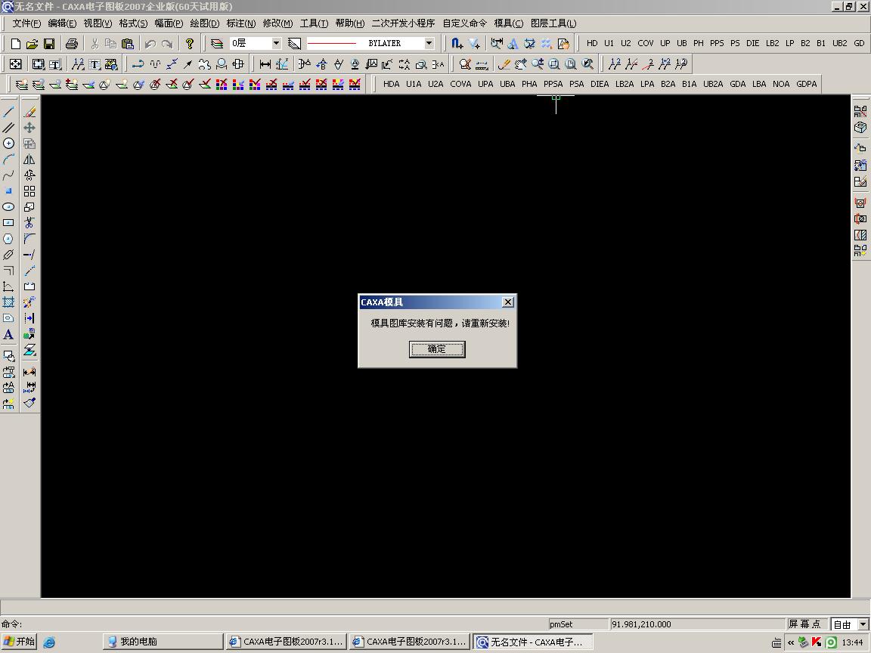This screenshot has height=653, width=871.
Task: Click the DIE toolbar button
Action: (753, 43)
